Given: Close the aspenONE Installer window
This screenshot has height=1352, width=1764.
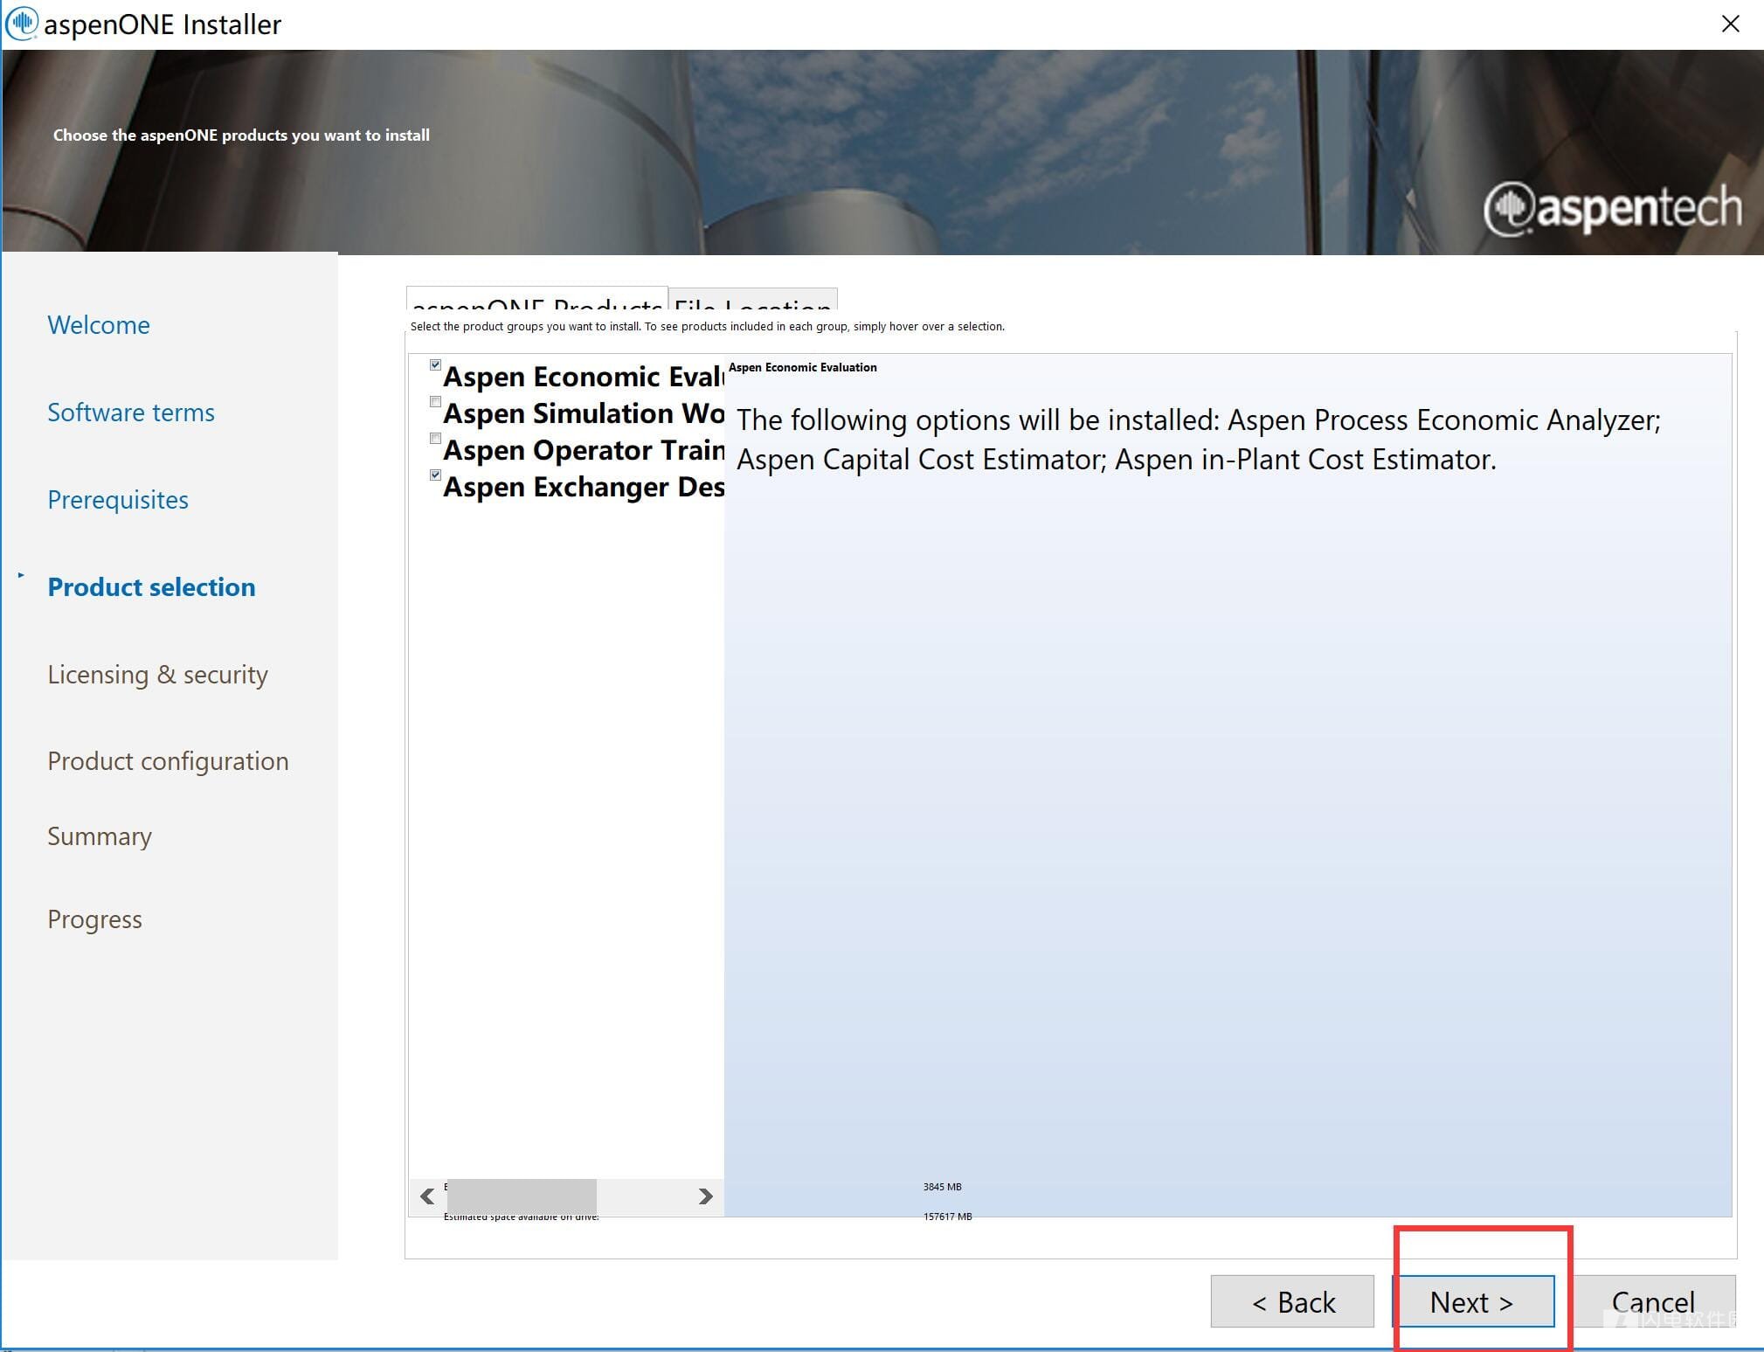Looking at the screenshot, I should pyautogui.click(x=1730, y=24).
